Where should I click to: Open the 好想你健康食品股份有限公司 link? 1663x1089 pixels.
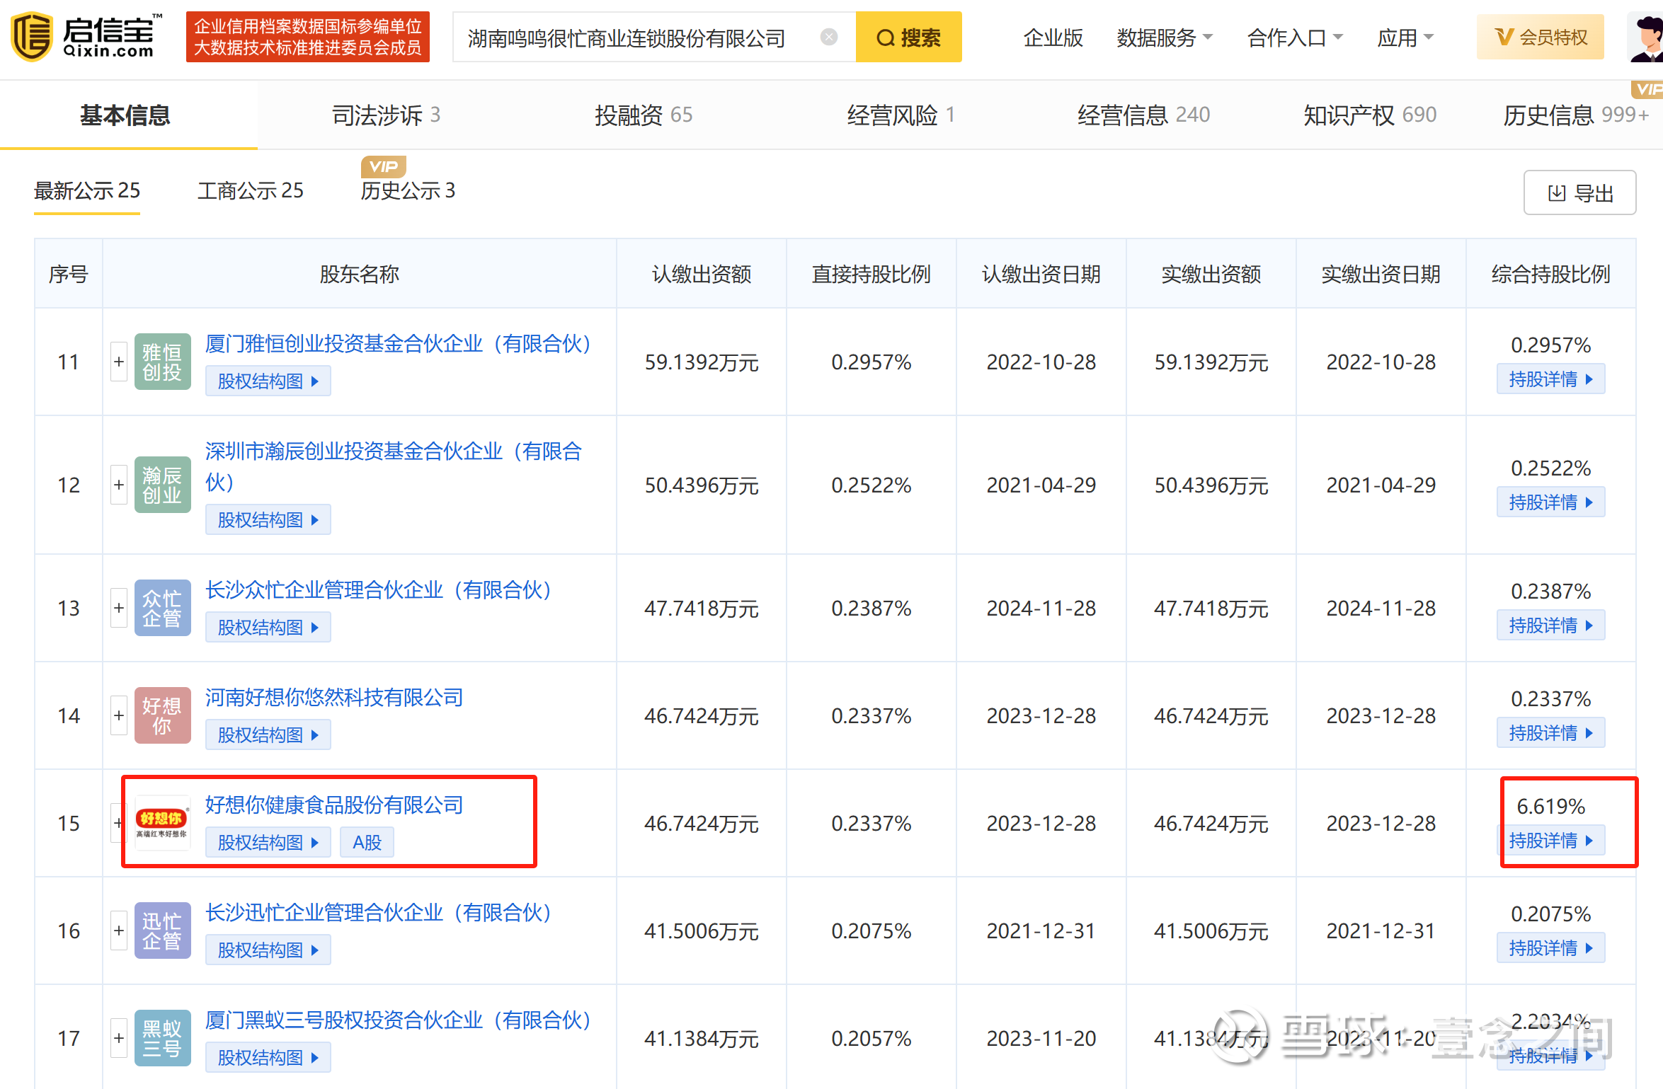pos(333,805)
